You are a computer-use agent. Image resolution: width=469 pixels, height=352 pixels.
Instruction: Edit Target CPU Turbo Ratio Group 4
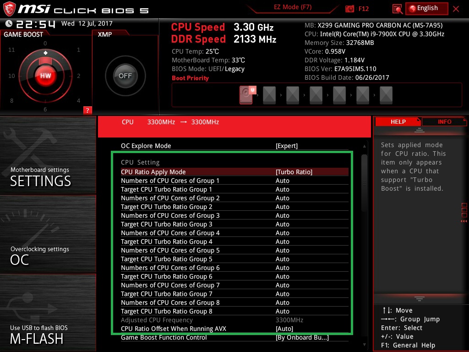pyautogui.click(x=234, y=241)
